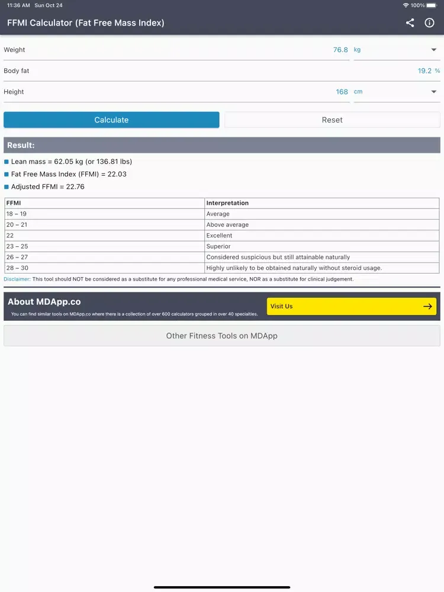Click the Reset button
The width and height of the screenshot is (444, 592).
332,120
